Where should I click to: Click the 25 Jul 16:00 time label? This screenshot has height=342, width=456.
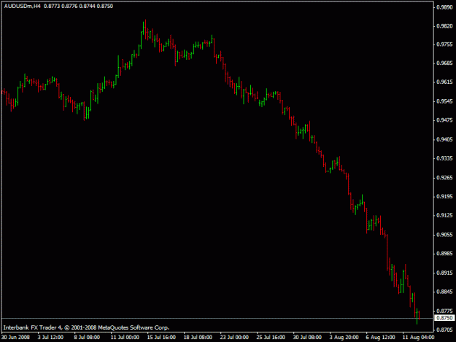(271, 338)
